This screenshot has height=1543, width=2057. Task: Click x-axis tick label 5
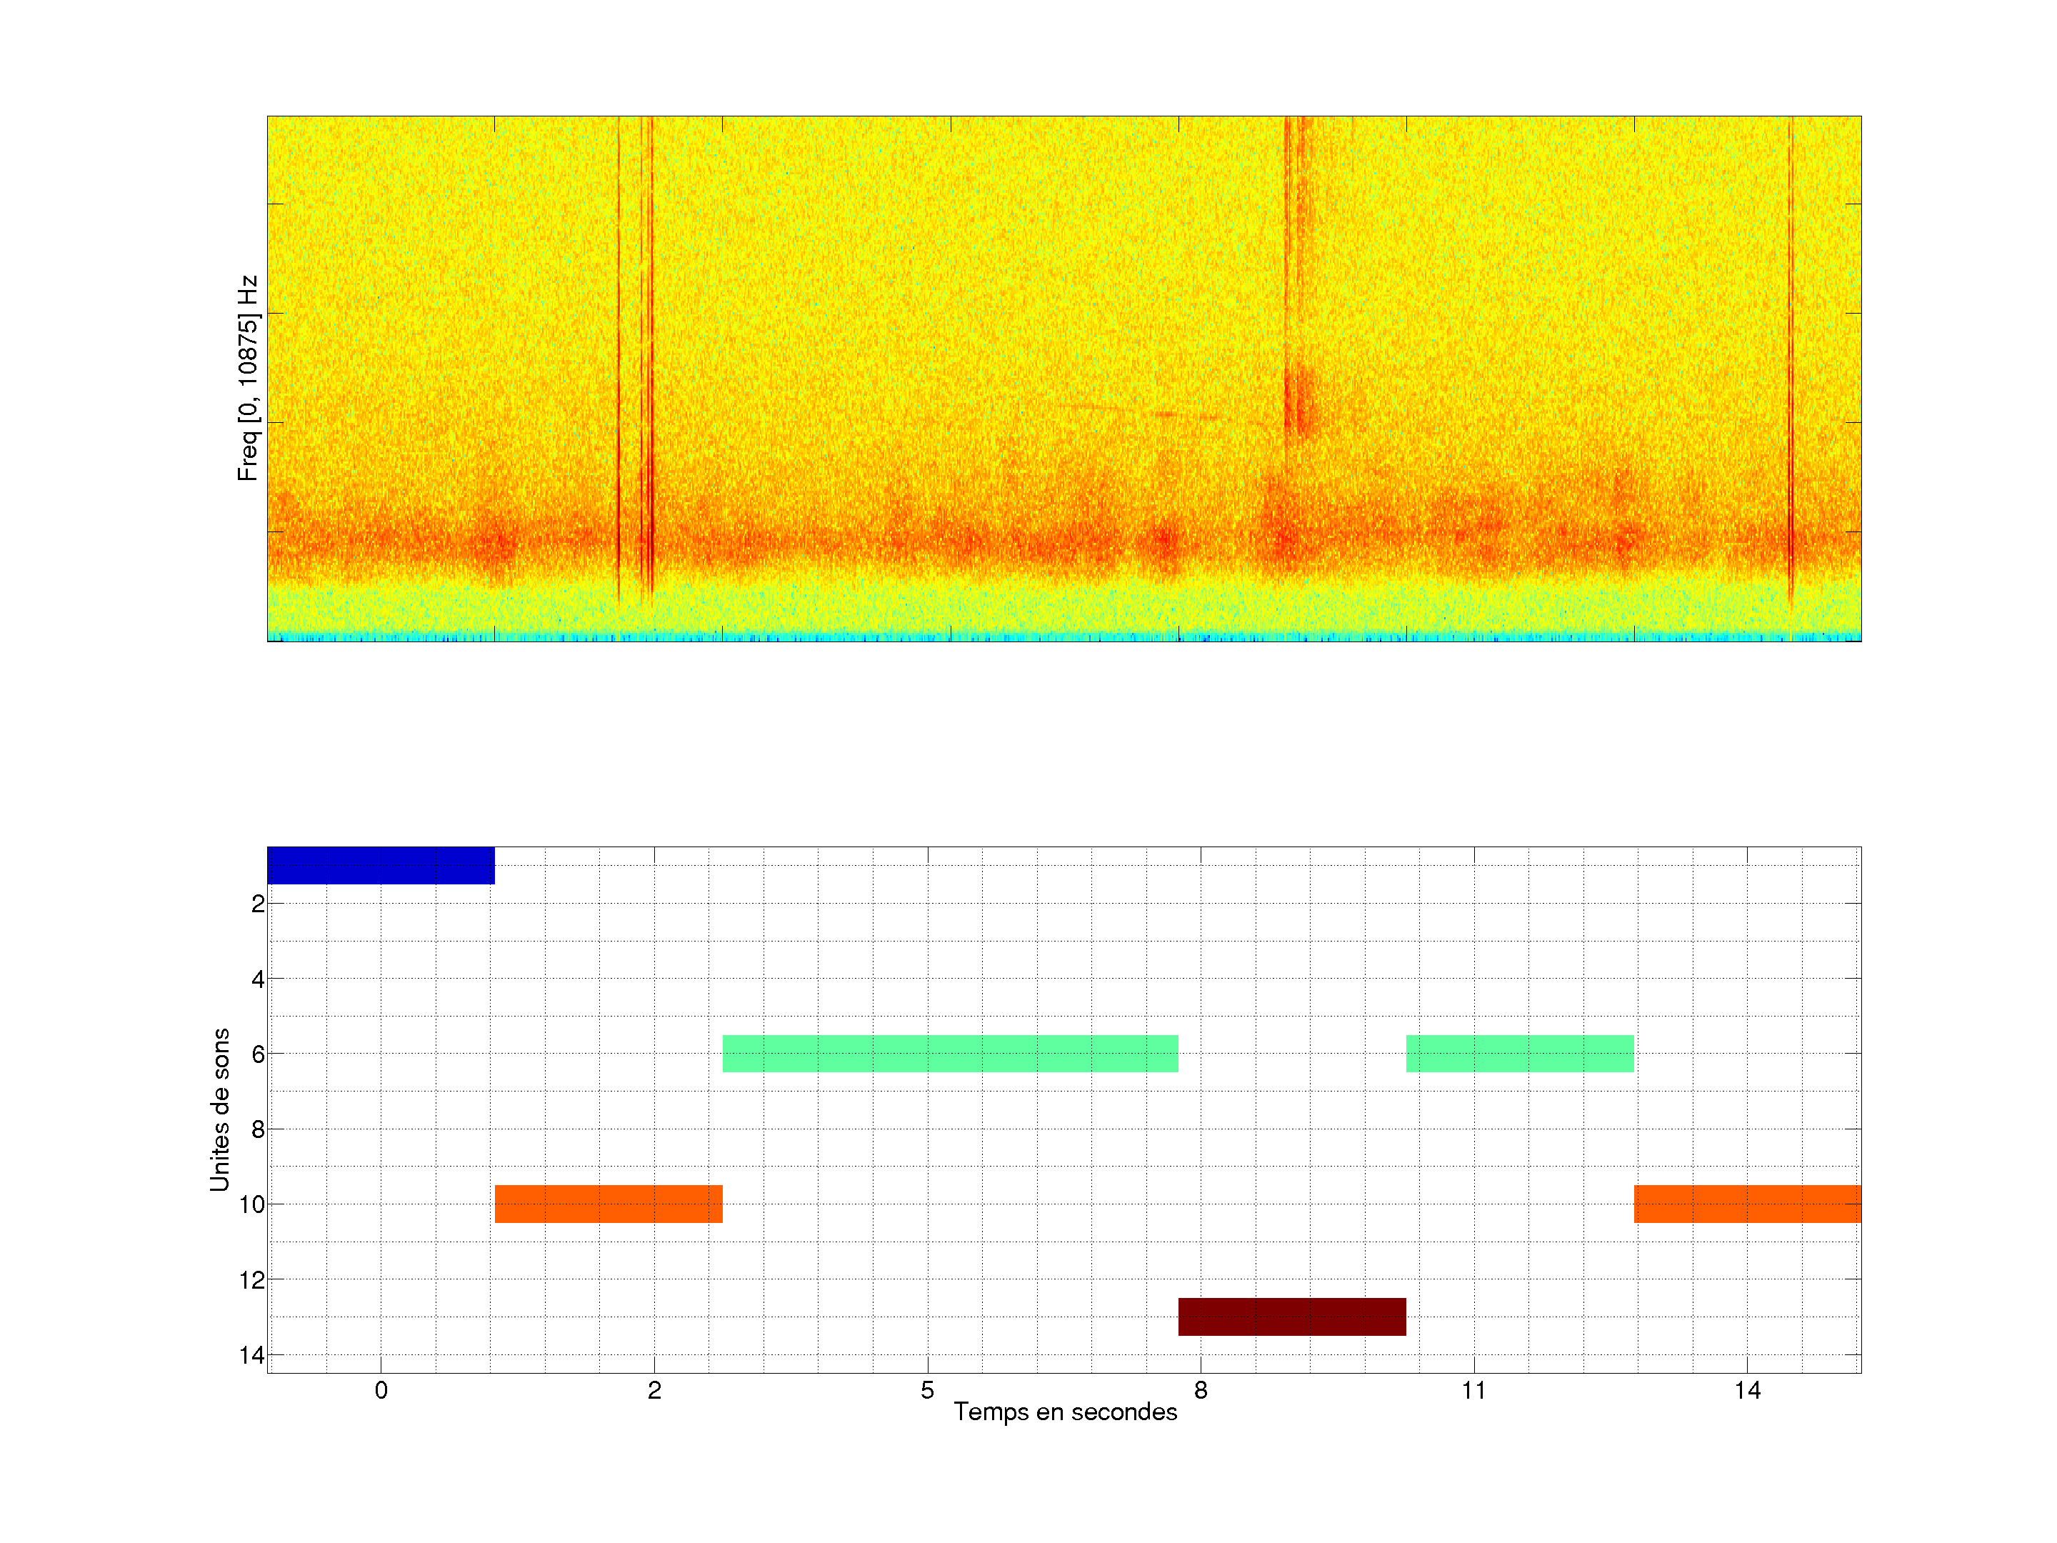pyautogui.click(x=927, y=1390)
